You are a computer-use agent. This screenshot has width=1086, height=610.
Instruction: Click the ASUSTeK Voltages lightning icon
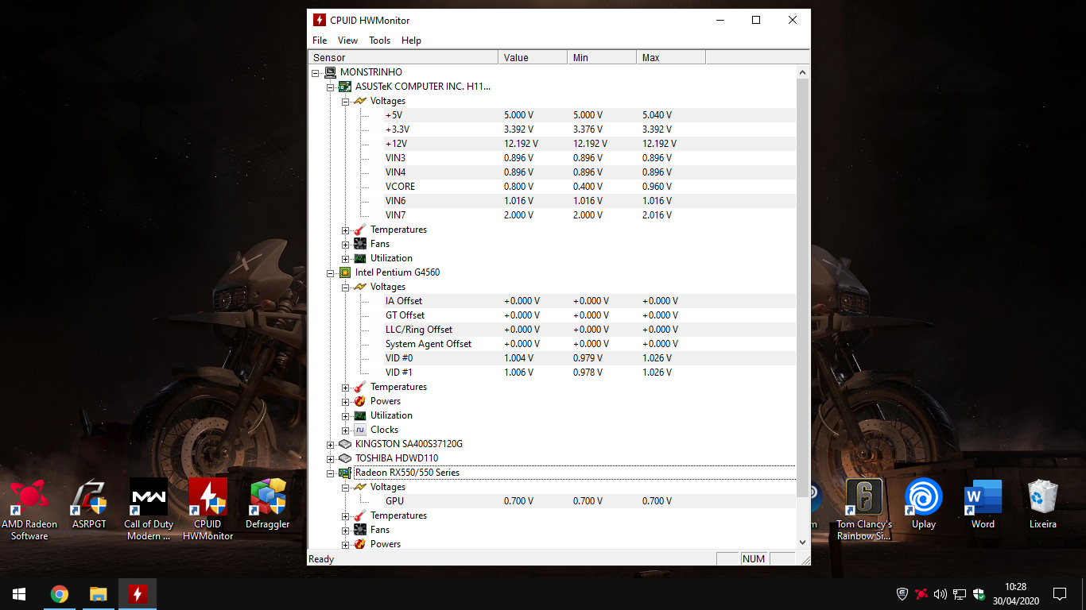tap(360, 101)
